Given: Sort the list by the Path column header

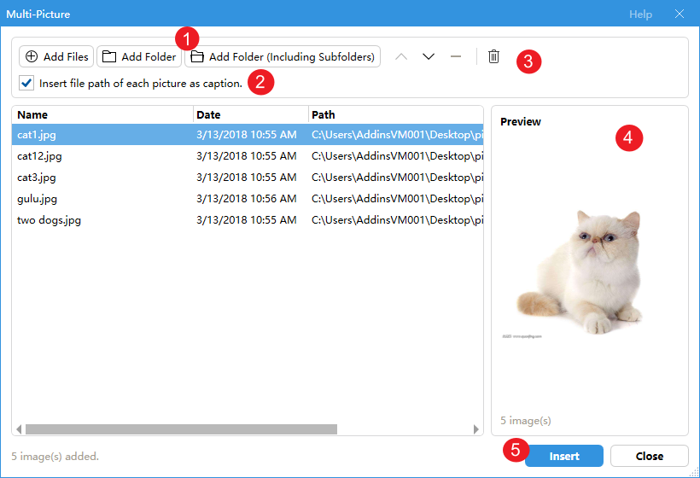Looking at the screenshot, I should click(396, 114).
